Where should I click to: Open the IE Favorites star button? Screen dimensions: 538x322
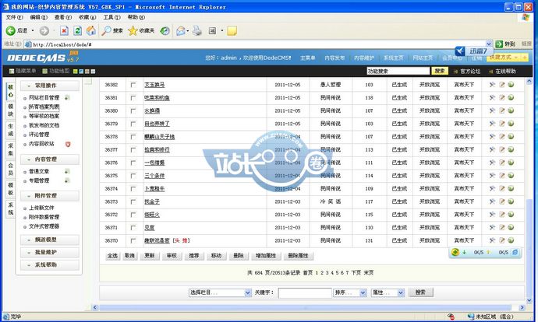point(133,31)
